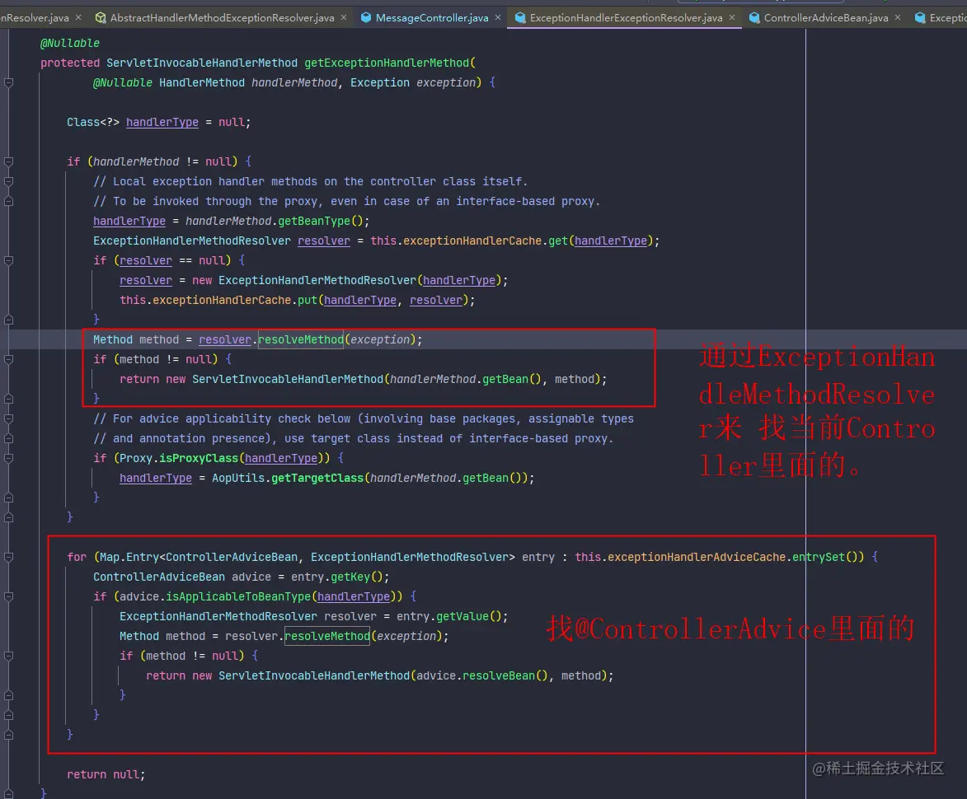Click the @Nullable annotation above the method
Viewport: 967px width, 799px height.
pyautogui.click(x=70, y=43)
